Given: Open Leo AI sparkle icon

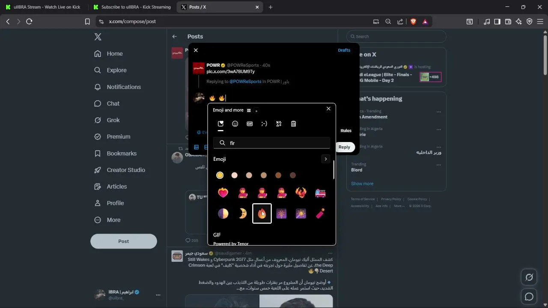Looking at the screenshot, I should pos(519,21).
